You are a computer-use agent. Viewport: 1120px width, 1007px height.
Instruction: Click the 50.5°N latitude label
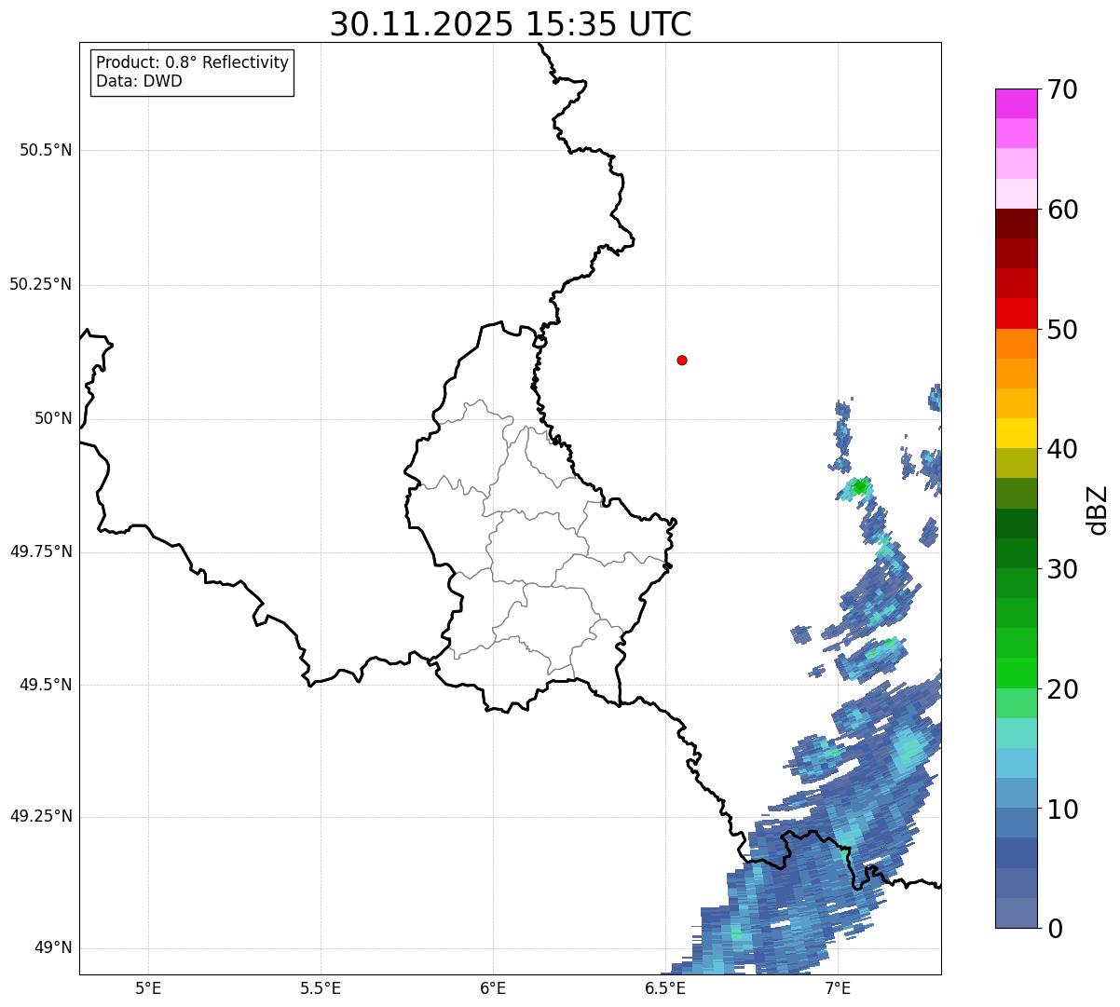click(46, 150)
